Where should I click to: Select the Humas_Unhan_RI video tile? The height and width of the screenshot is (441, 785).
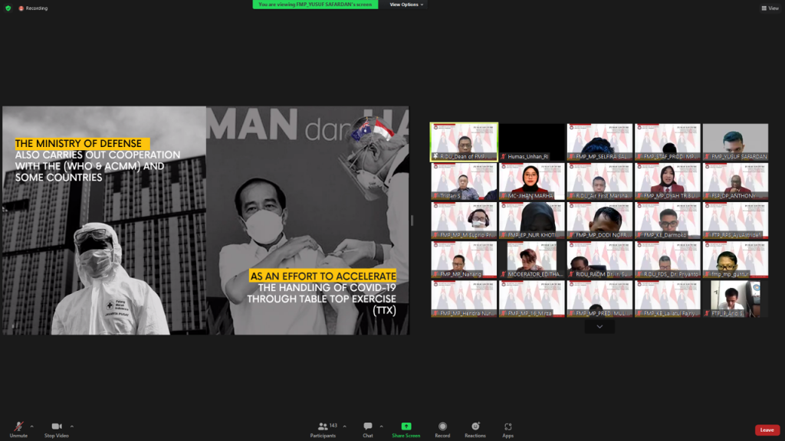(532, 142)
